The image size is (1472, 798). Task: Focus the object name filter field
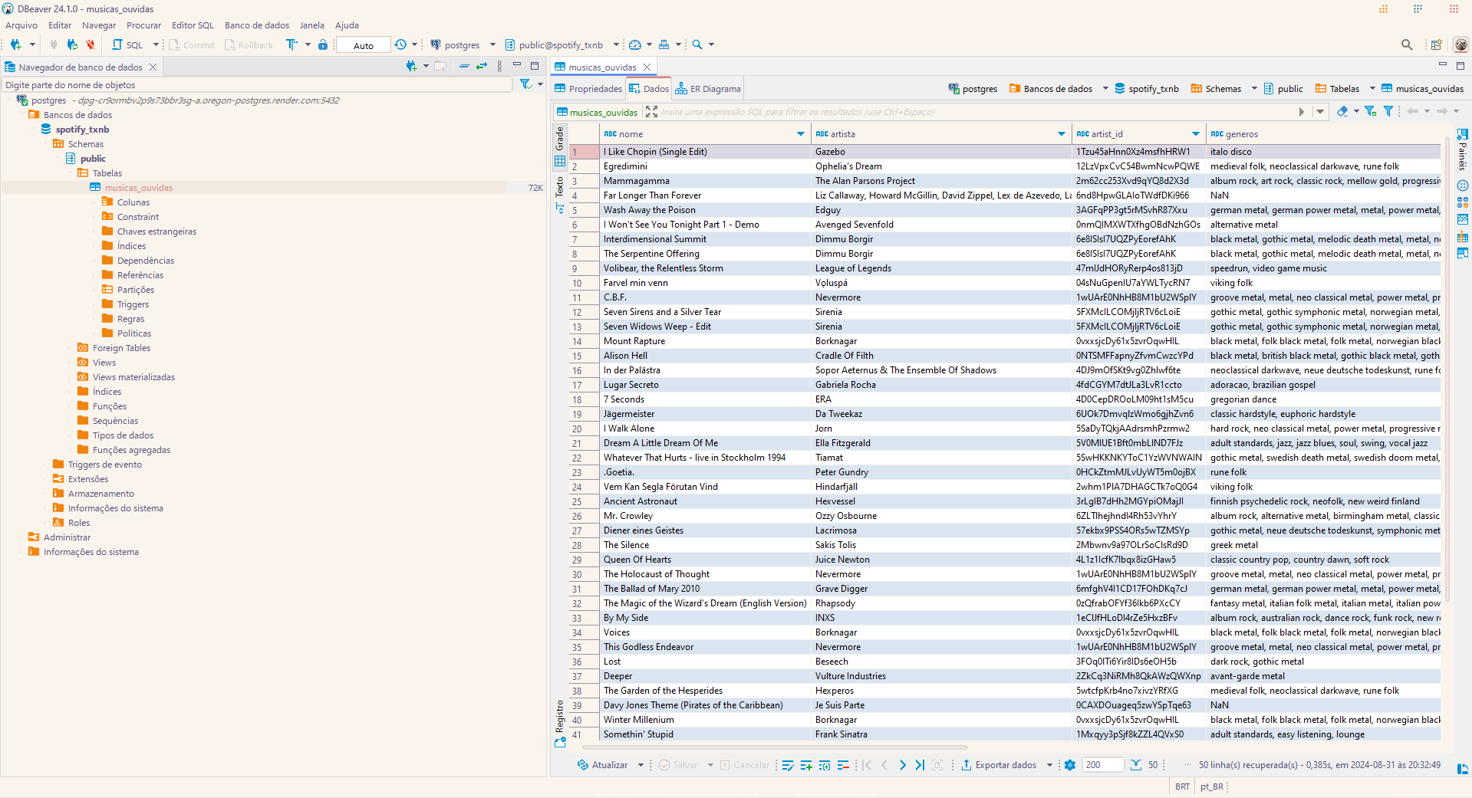[258, 85]
